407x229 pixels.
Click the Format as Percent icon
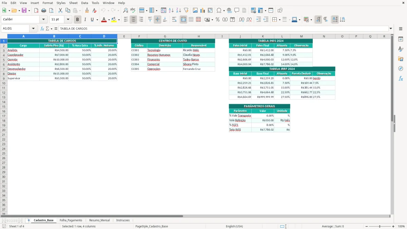[217, 20]
